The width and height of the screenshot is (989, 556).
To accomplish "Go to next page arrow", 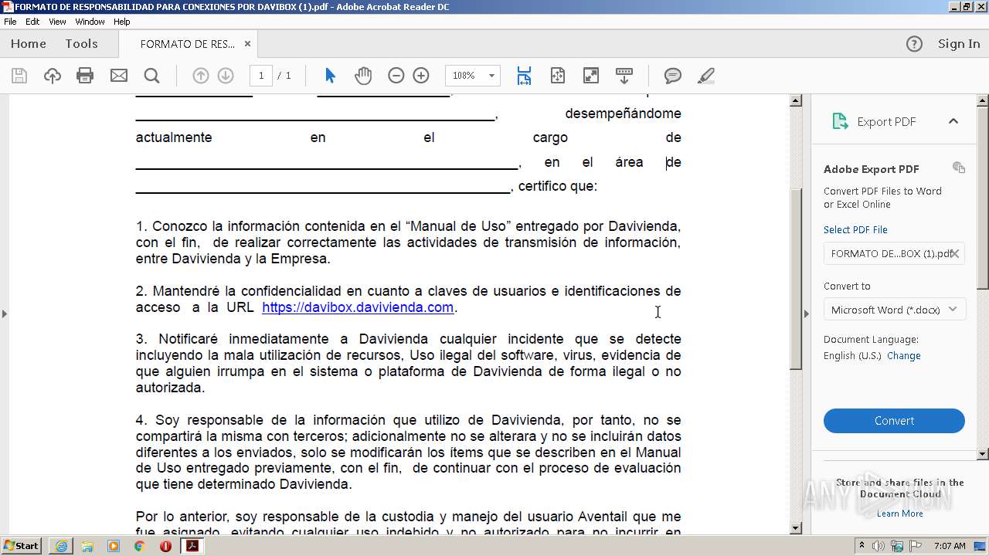I will 226,76.
